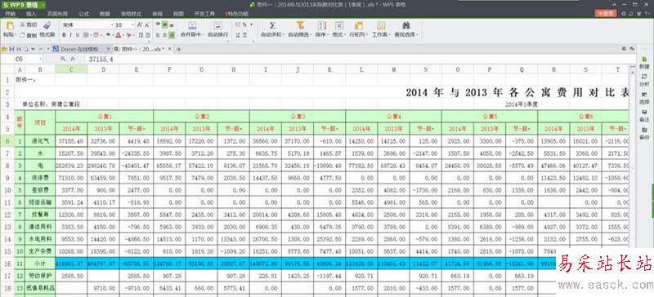Open the 开始 (Home) ribbon tab
The height and width of the screenshot is (297, 654).
(x=11, y=14)
